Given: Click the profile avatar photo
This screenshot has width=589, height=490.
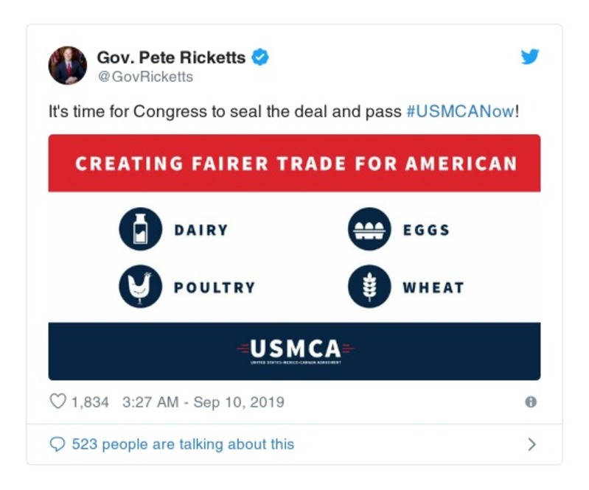Looking at the screenshot, I should point(68,66).
